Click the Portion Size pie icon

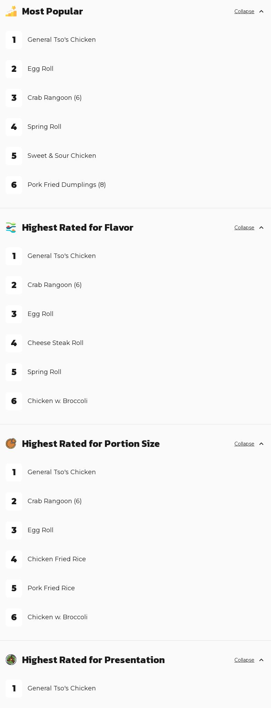11,444
